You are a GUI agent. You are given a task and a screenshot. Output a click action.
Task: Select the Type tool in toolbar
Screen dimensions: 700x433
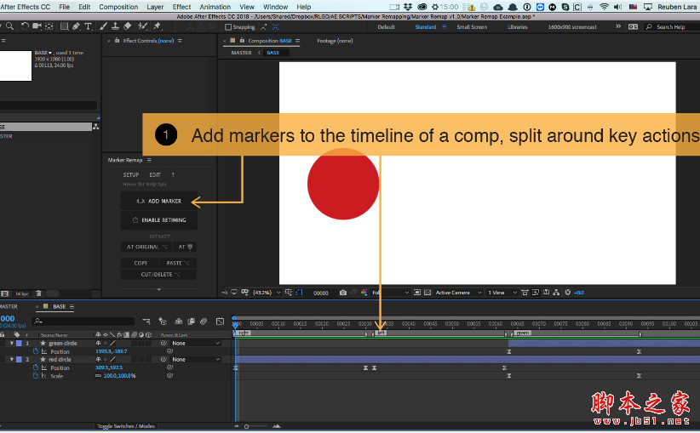[89, 26]
